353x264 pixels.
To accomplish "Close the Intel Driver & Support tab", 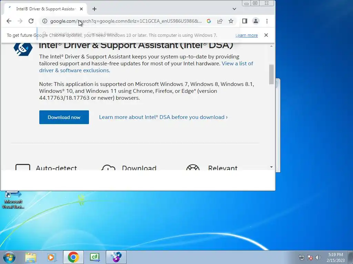I will [81, 9].
